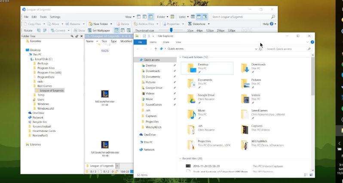Switch to the Share tab in File Explorer

click(166, 42)
